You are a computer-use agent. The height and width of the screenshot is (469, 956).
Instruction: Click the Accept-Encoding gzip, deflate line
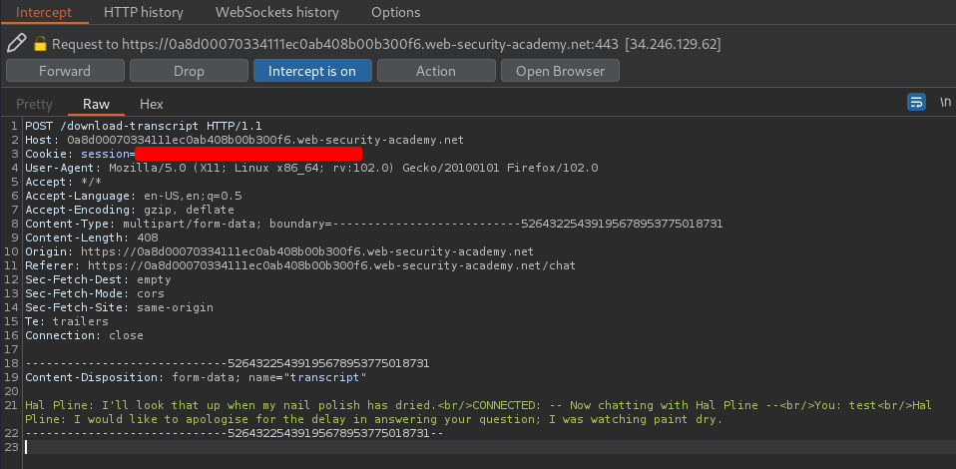(130, 210)
